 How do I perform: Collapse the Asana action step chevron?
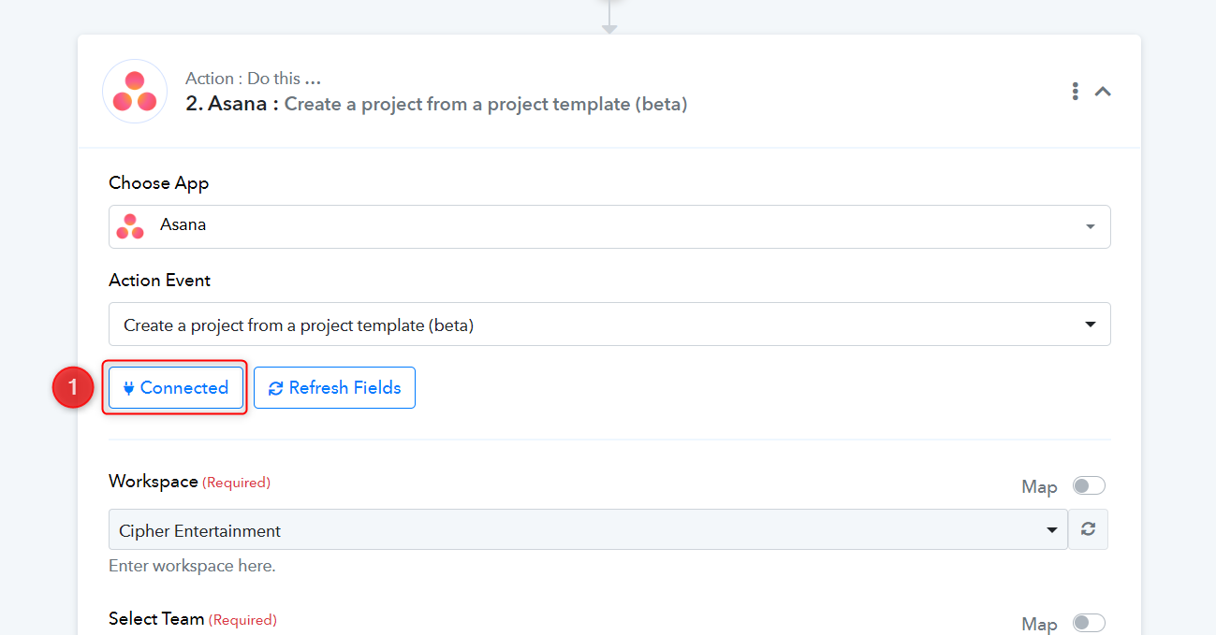[1104, 92]
